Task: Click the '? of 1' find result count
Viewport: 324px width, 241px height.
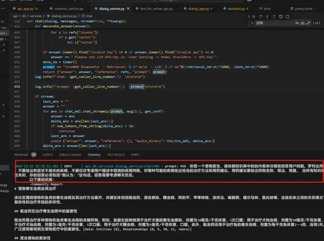Action: (x=316, y=23)
